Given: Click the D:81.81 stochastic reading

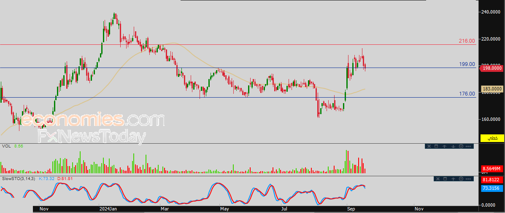Looking at the screenshot, I should [65, 178].
